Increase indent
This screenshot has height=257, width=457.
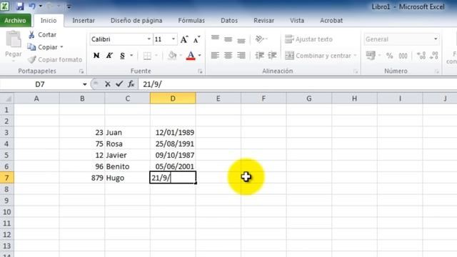click(272, 56)
